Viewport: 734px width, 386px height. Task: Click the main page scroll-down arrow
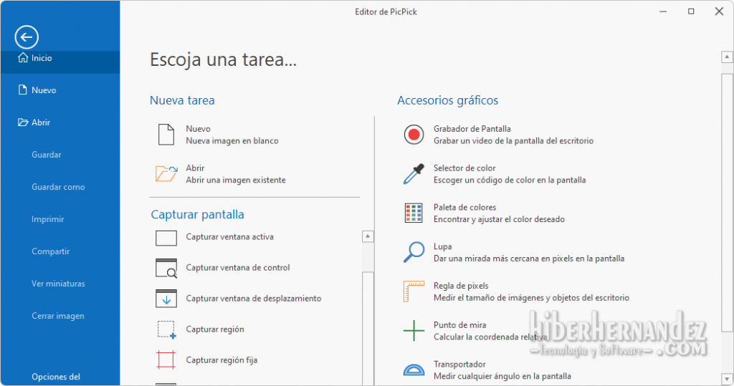pyautogui.click(x=727, y=379)
